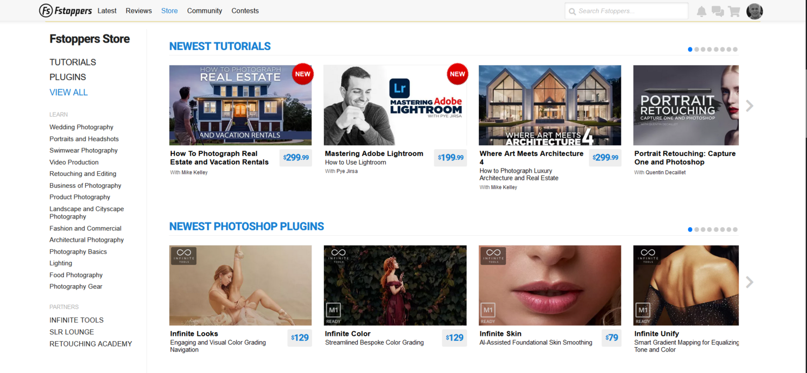The width and height of the screenshot is (807, 373).
Task: Select last Newest Tutorials carousel dot
Action: (735, 50)
